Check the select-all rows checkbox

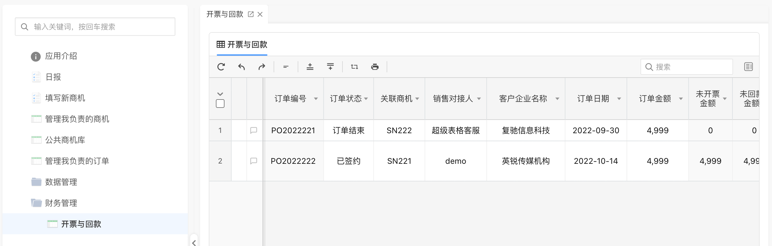(x=220, y=104)
